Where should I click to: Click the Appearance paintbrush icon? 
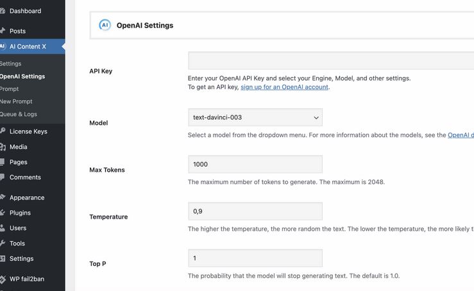coord(3,197)
